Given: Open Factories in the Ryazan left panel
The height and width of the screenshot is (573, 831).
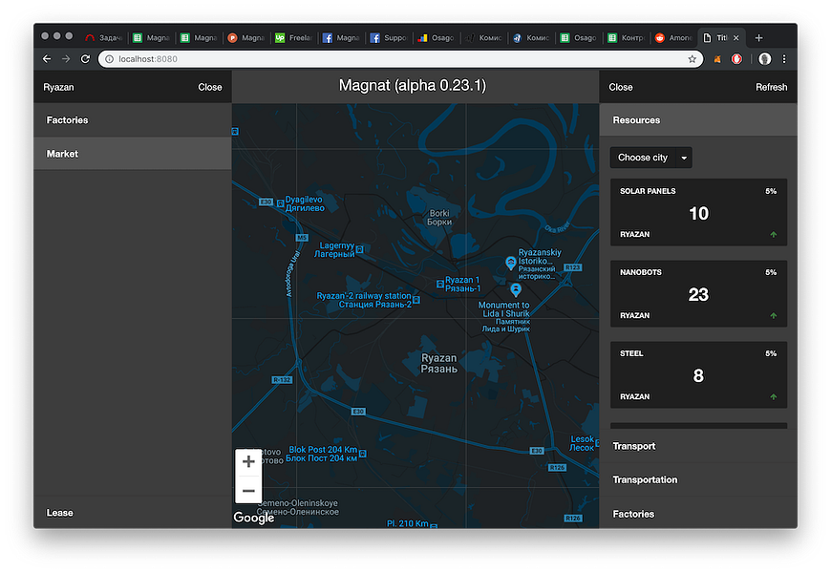Looking at the screenshot, I should pos(133,119).
